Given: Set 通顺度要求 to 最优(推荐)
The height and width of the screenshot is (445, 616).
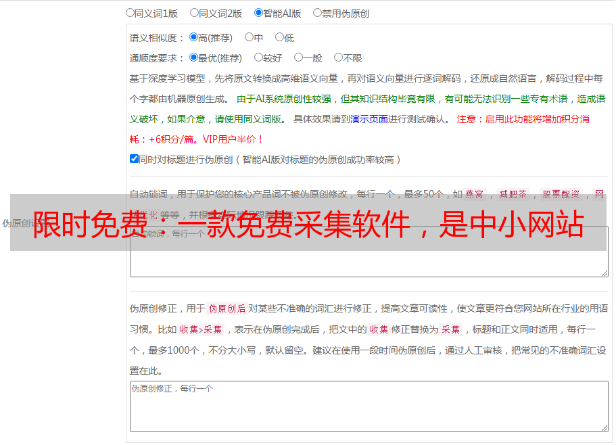Looking at the screenshot, I should click(193, 57).
